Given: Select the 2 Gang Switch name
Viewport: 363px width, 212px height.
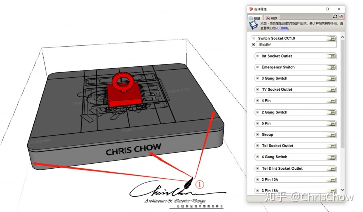Looking at the screenshot, I should point(274,112).
